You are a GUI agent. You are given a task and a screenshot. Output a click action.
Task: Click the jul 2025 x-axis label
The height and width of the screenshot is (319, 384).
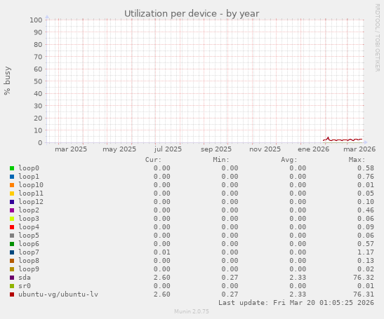[168, 149]
